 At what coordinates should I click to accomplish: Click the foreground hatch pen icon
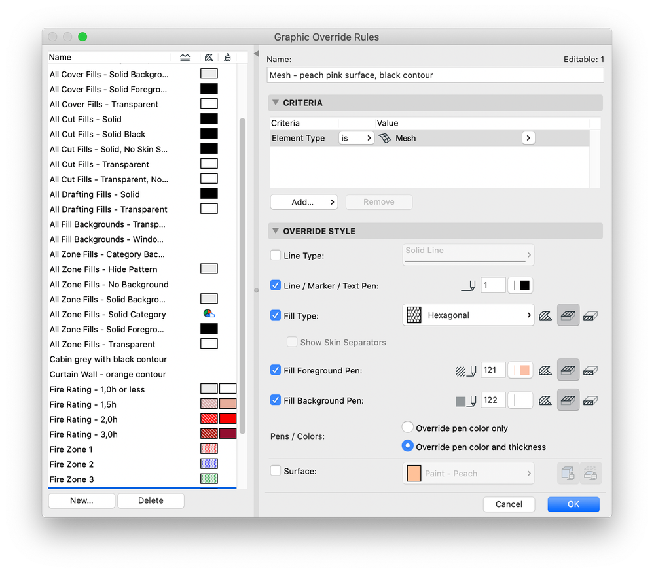(x=466, y=370)
